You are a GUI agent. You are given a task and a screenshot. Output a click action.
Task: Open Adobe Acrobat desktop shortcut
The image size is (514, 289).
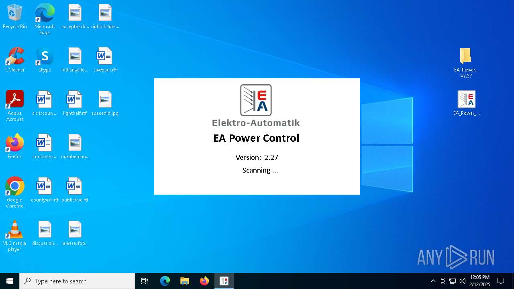[15, 106]
